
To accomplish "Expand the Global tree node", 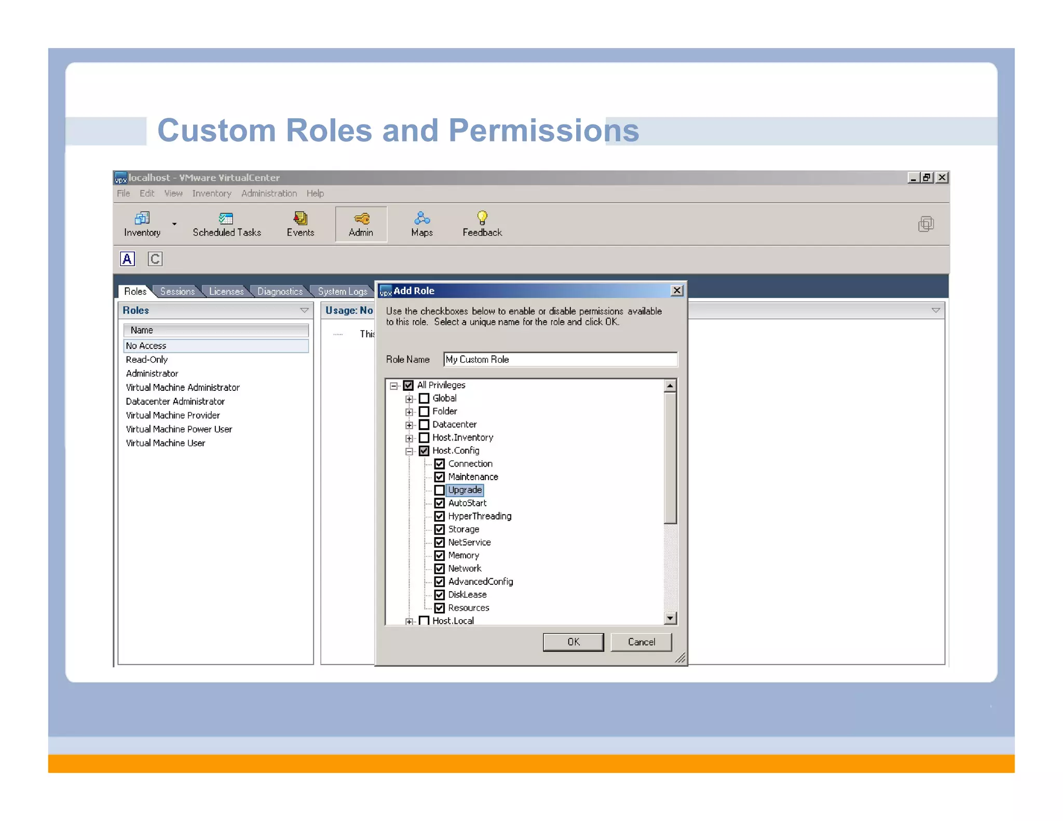I will point(410,399).
